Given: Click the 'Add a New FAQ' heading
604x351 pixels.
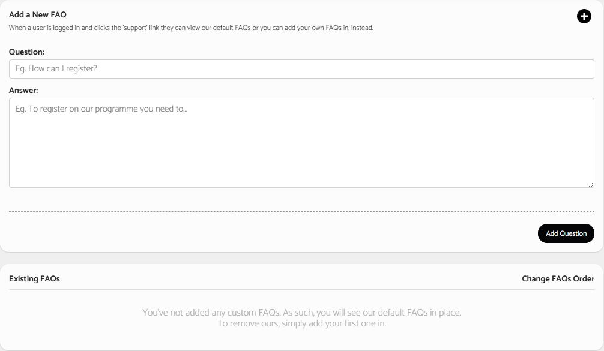Looking at the screenshot, I should 38,14.
